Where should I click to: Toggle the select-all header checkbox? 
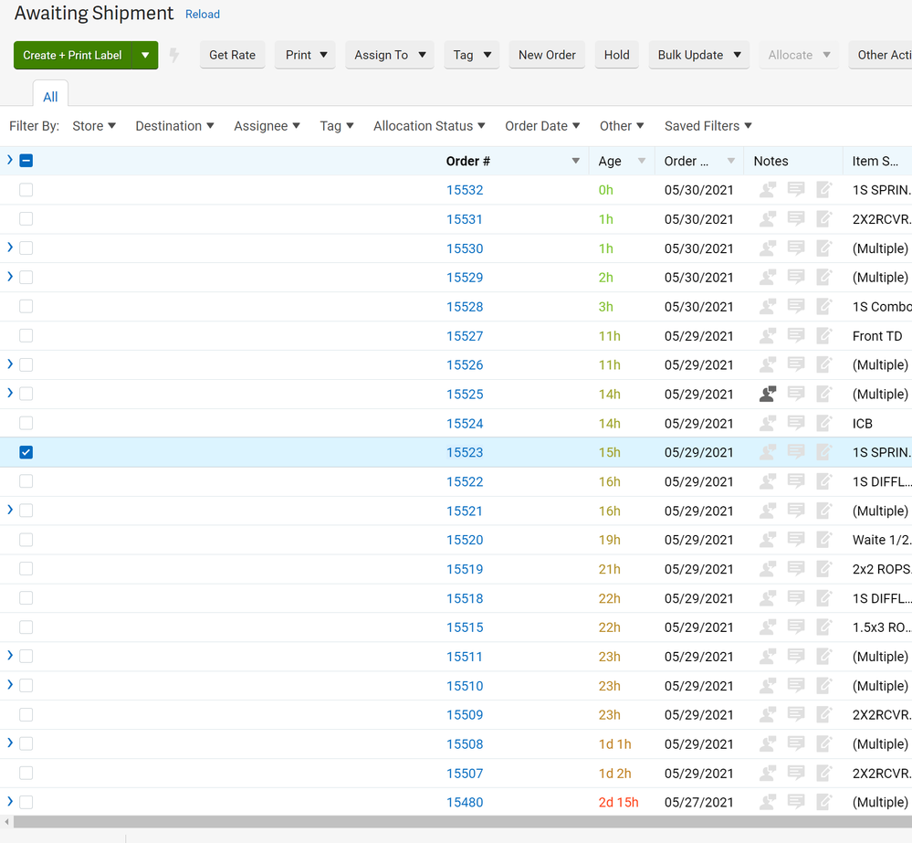pyautogui.click(x=26, y=161)
